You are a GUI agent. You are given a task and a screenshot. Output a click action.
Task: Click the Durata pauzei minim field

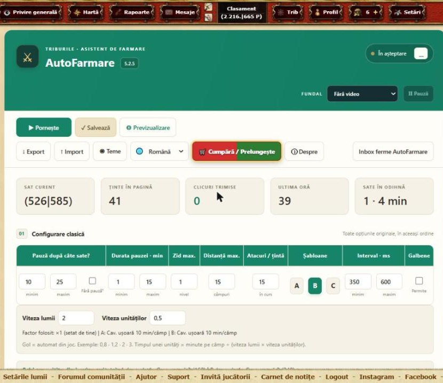tap(122, 282)
